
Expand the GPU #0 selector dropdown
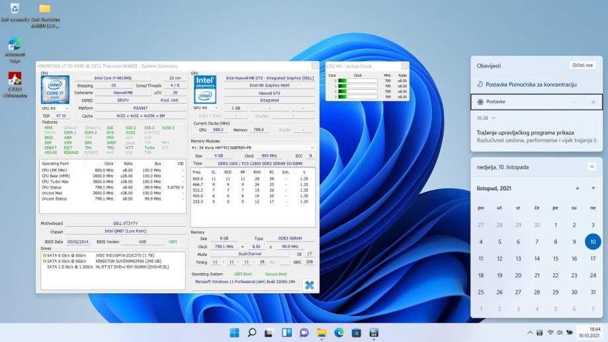coord(205,108)
